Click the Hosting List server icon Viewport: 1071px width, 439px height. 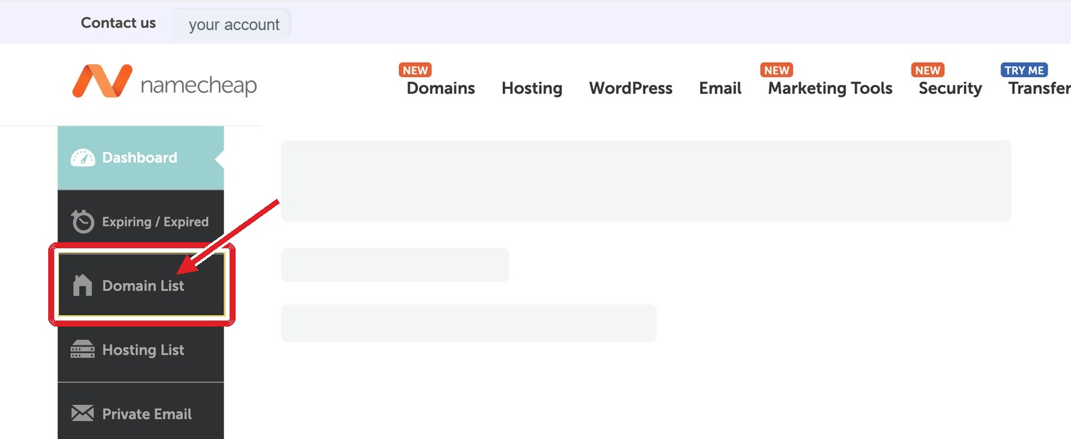click(x=82, y=349)
